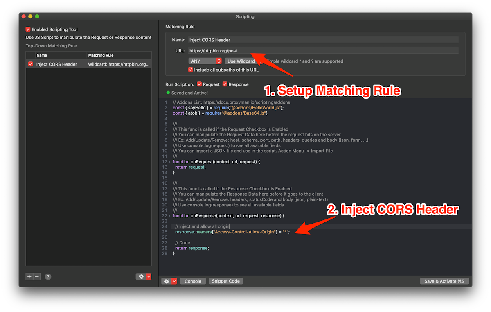The width and height of the screenshot is (491, 312).
Task: Click the question mark help icon
Action: tap(47, 276)
